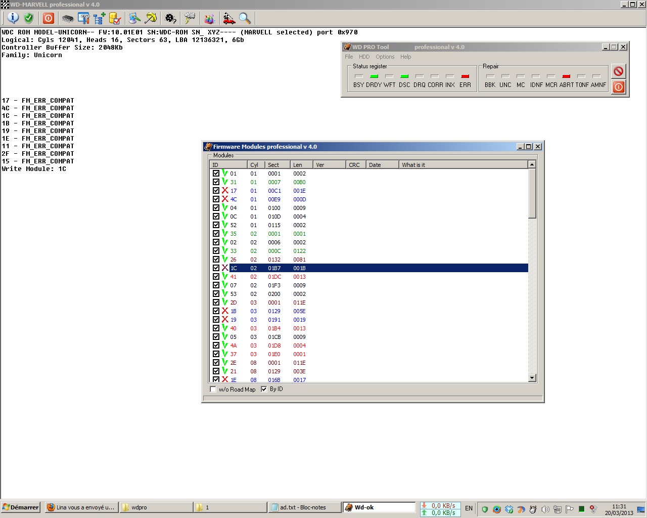Sort modules by ID column header
The width and height of the screenshot is (647, 518).
pos(228,165)
